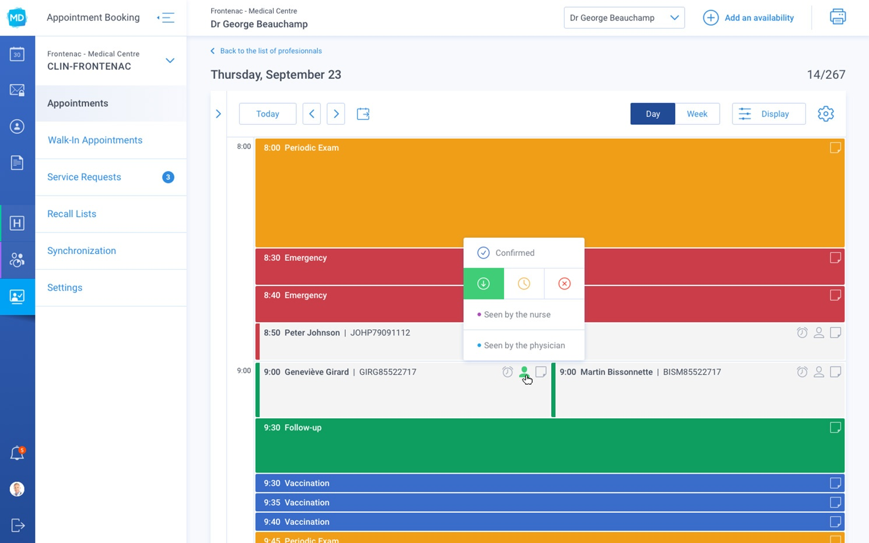Open secure messages from the sidebar
869x543 pixels.
17,90
